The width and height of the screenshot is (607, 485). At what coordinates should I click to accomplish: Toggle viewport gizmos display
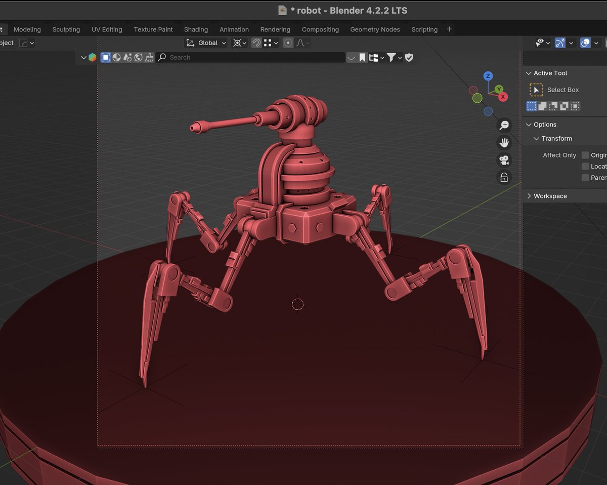pos(560,43)
